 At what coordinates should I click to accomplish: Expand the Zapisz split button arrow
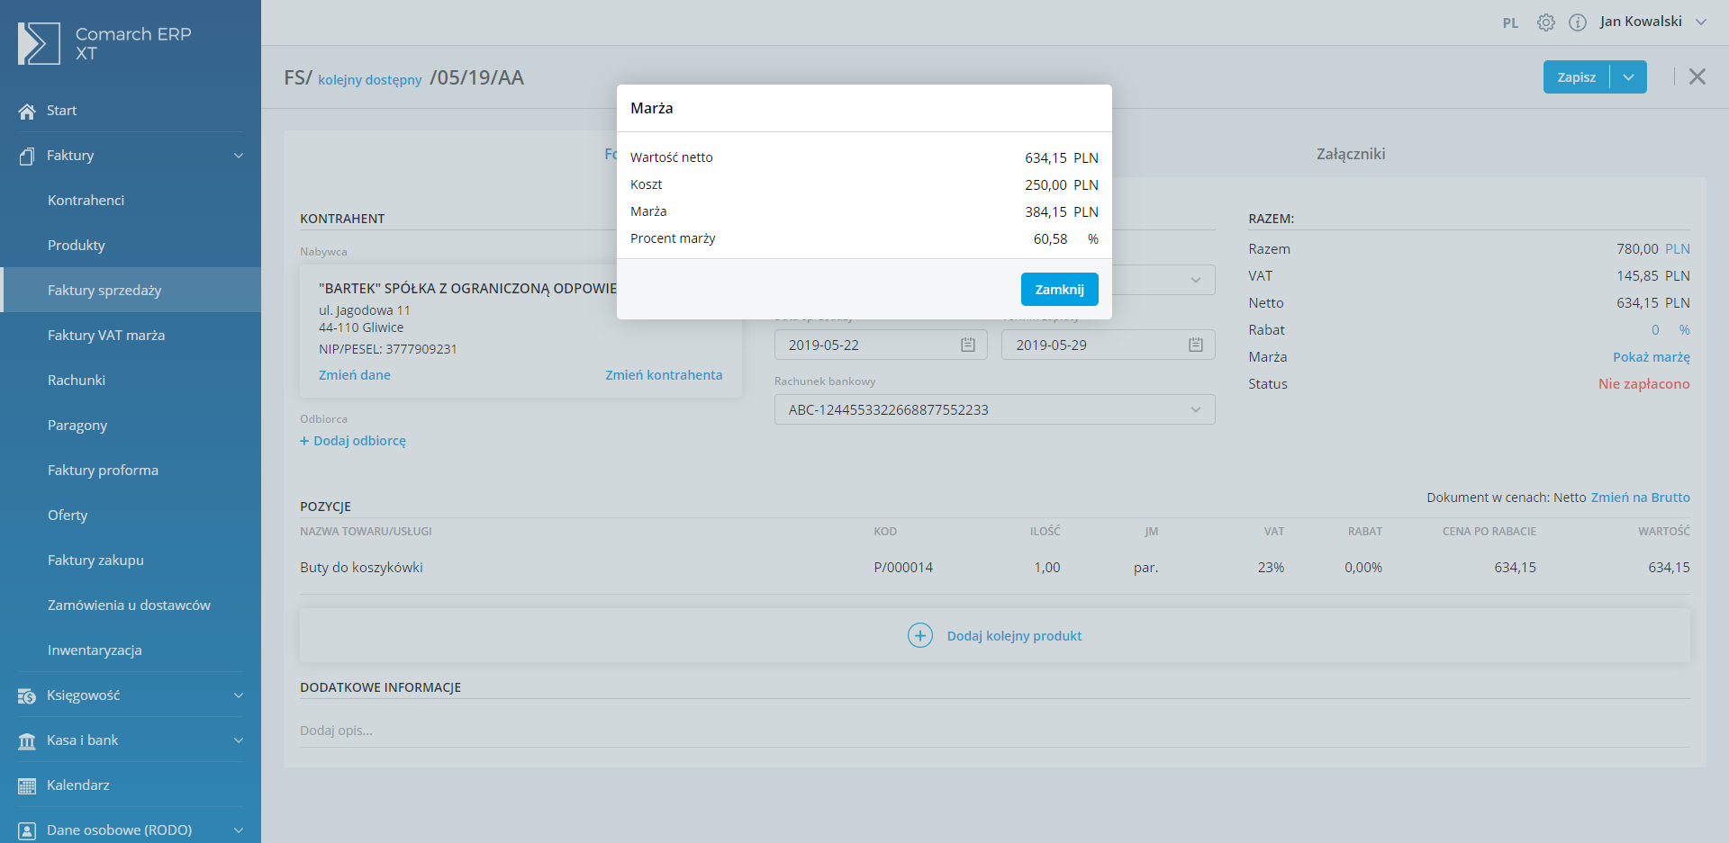pos(1628,77)
